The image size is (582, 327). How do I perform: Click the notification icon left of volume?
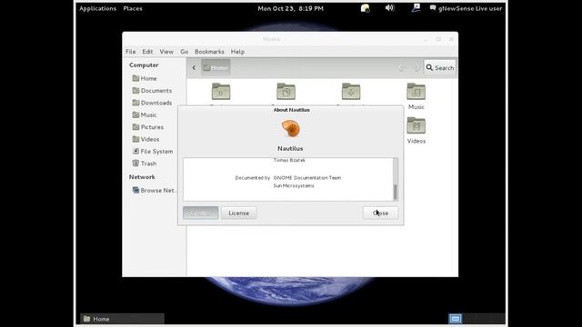click(x=366, y=8)
